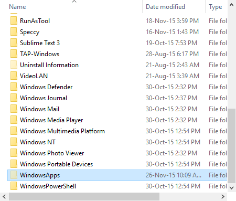Select the TAP-Windows folder name
The width and height of the screenshot is (236, 201).
[39, 54]
